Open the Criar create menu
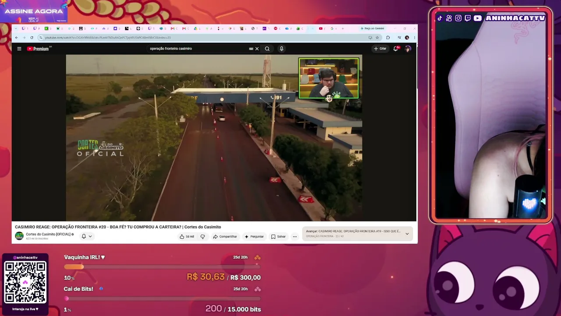Viewport: 561px width, 316px height. tap(380, 49)
